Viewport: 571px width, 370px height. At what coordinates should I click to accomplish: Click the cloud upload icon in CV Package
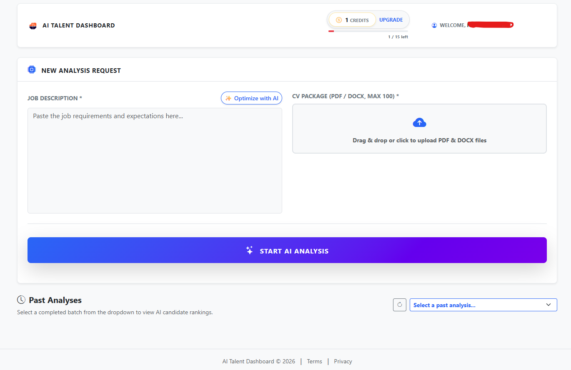419,122
